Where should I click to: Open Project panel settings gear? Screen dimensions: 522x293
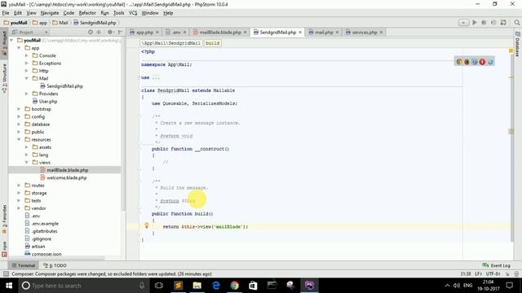[x=110, y=33]
